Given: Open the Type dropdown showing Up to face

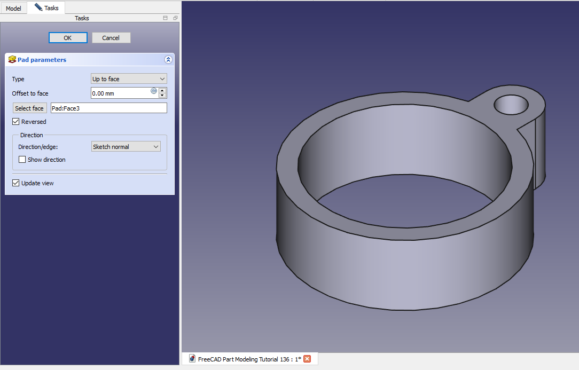Looking at the screenshot, I should click(129, 79).
